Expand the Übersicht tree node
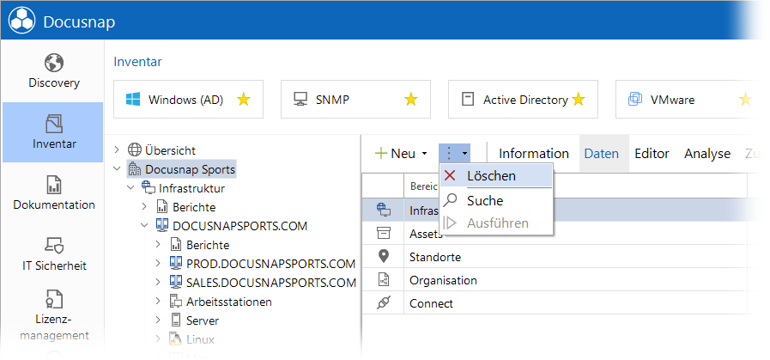Screen dimensions: 770x360 [117, 150]
